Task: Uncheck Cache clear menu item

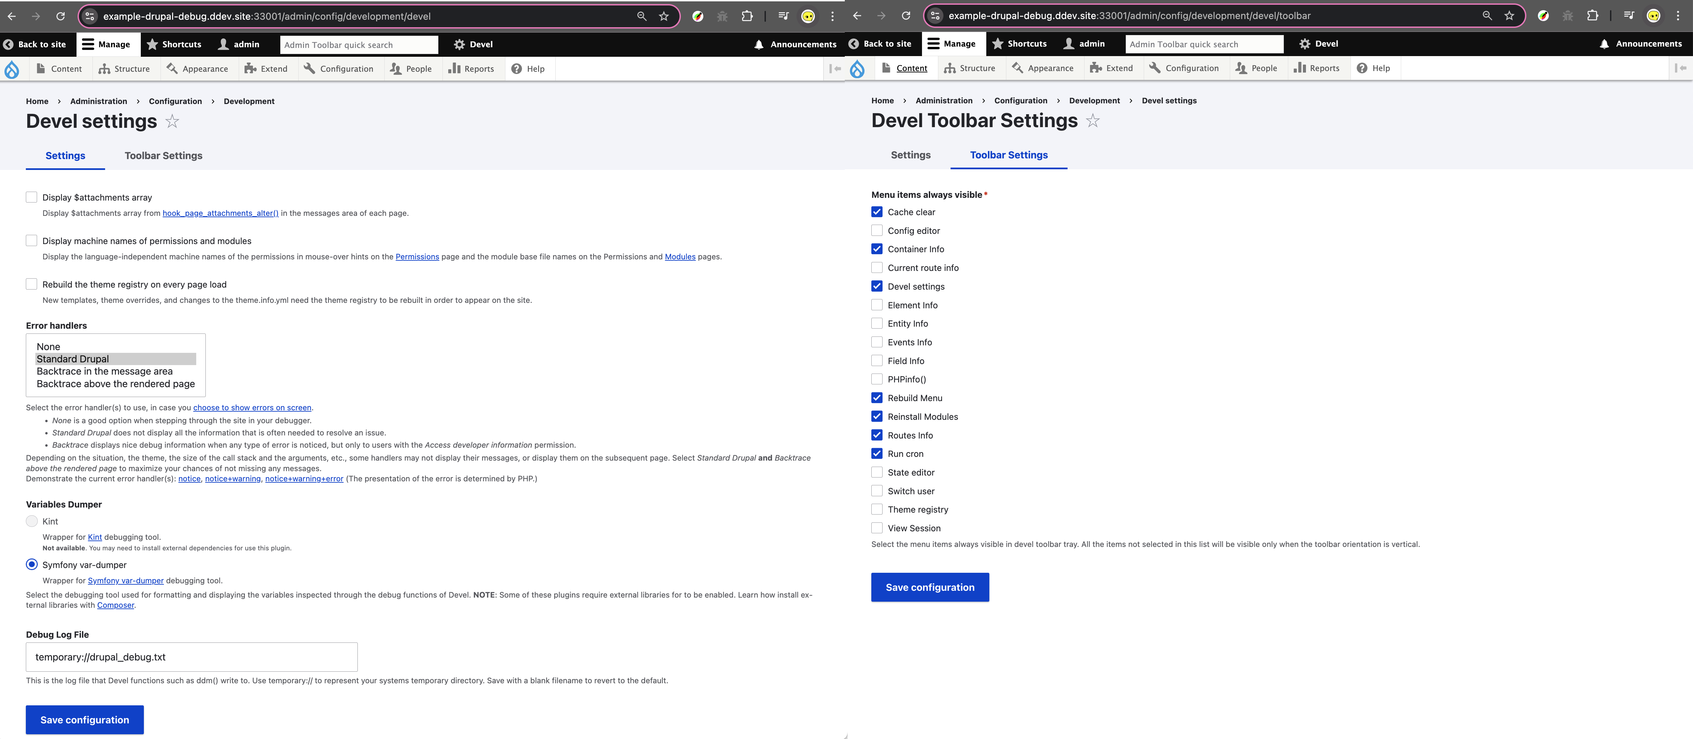Action: (877, 212)
